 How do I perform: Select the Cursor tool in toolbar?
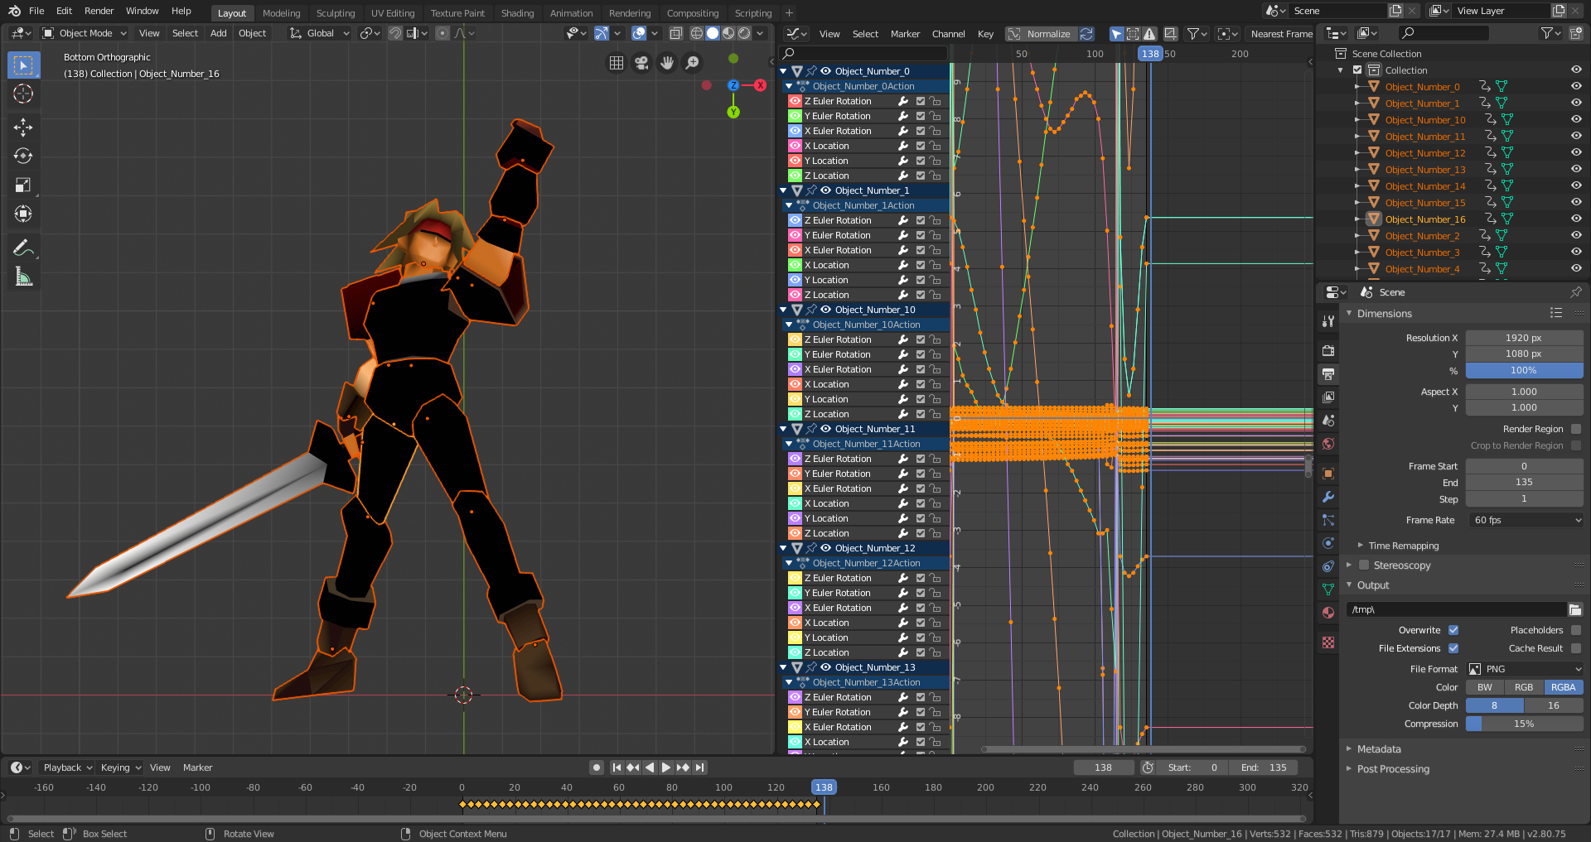click(x=23, y=94)
